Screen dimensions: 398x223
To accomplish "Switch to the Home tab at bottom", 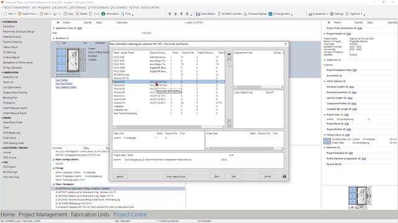I will (7, 215).
